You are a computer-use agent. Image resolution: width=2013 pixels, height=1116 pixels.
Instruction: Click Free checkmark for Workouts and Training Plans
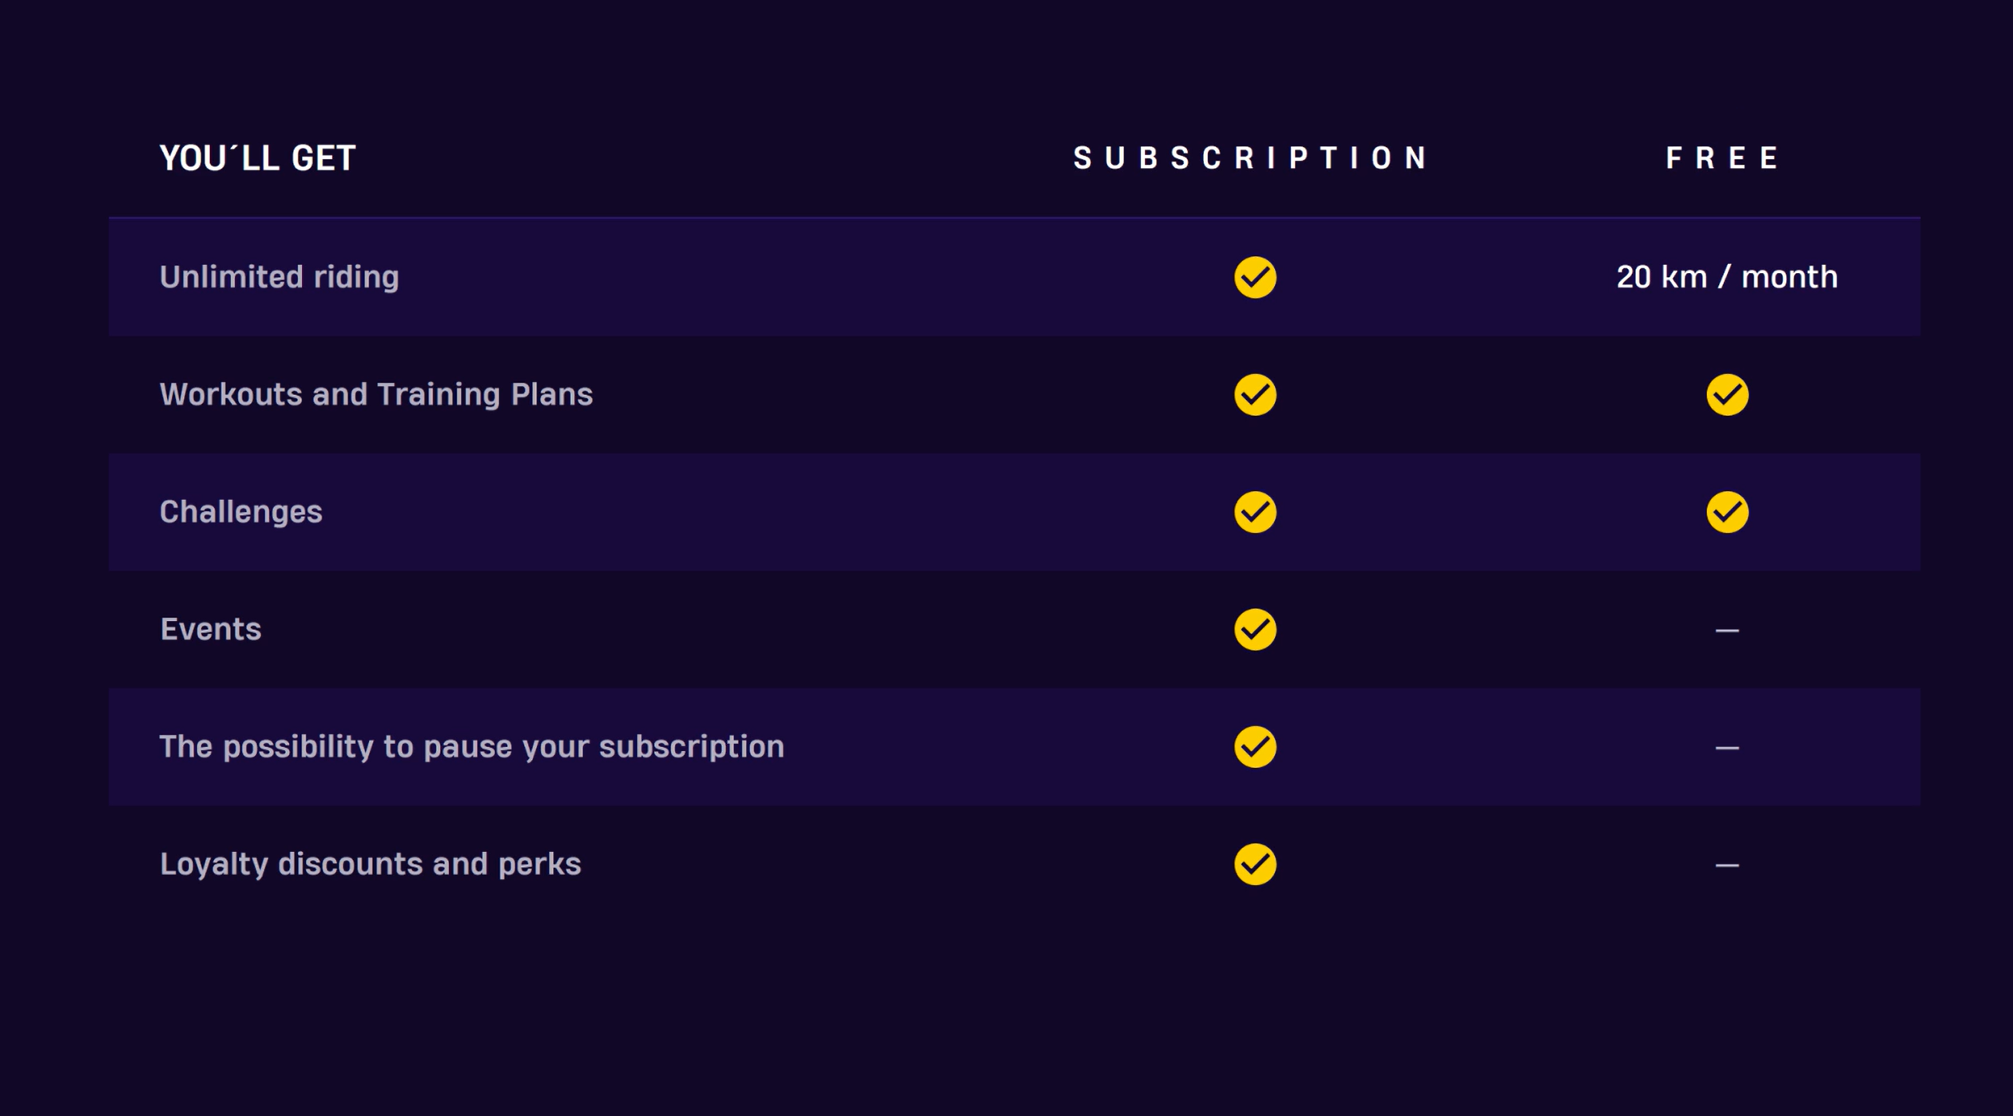pyautogui.click(x=1727, y=394)
